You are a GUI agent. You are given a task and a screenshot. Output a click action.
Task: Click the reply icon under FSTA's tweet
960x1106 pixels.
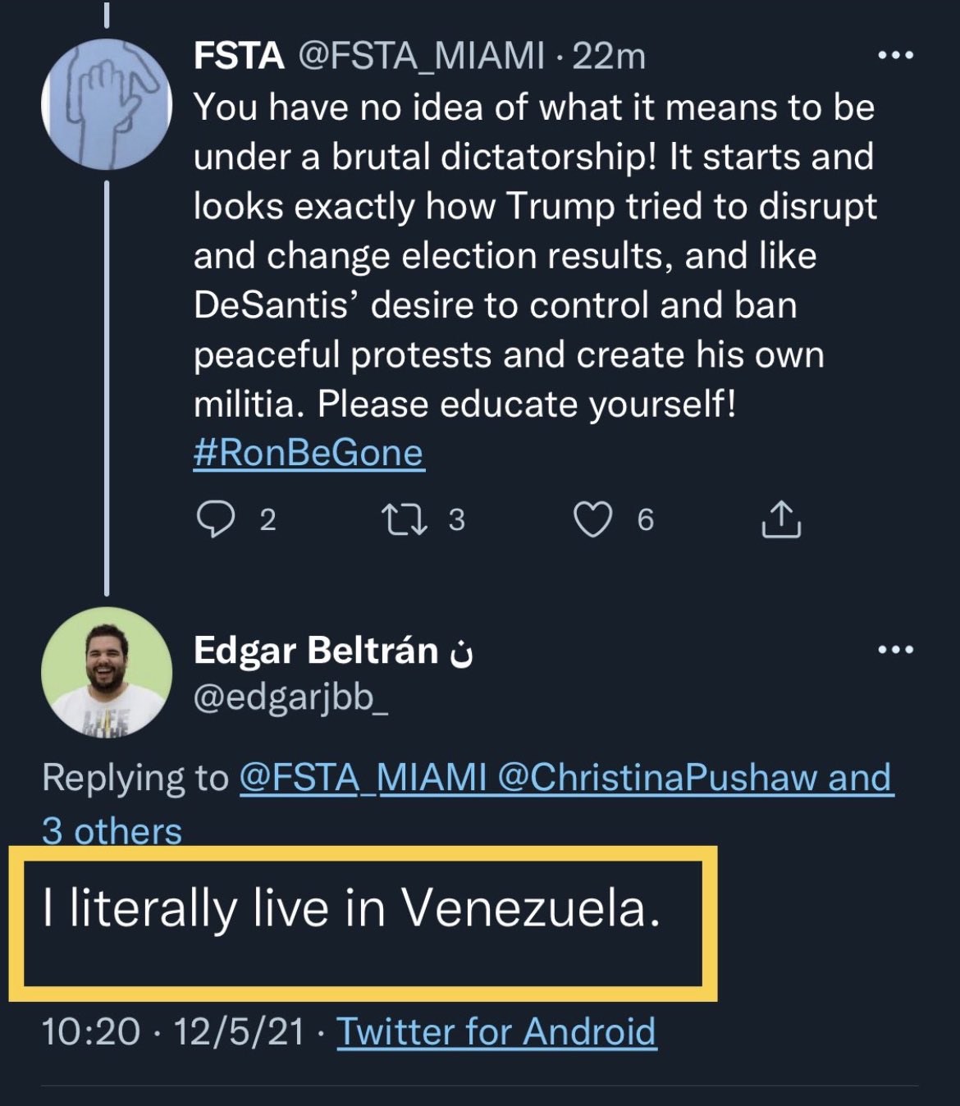coord(216,519)
